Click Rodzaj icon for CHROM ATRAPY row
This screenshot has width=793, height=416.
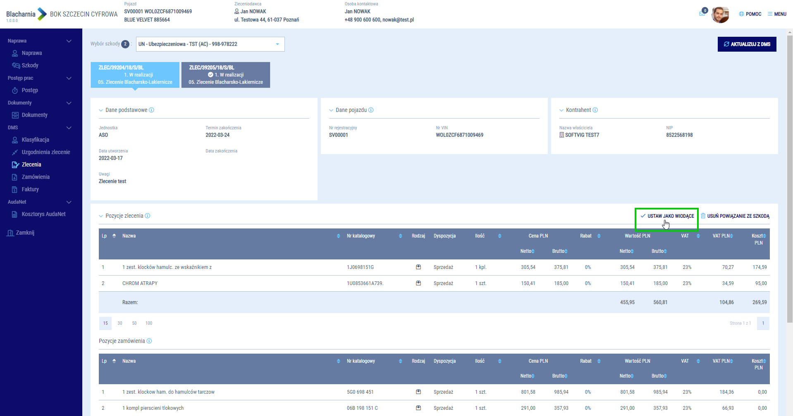click(418, 283)
